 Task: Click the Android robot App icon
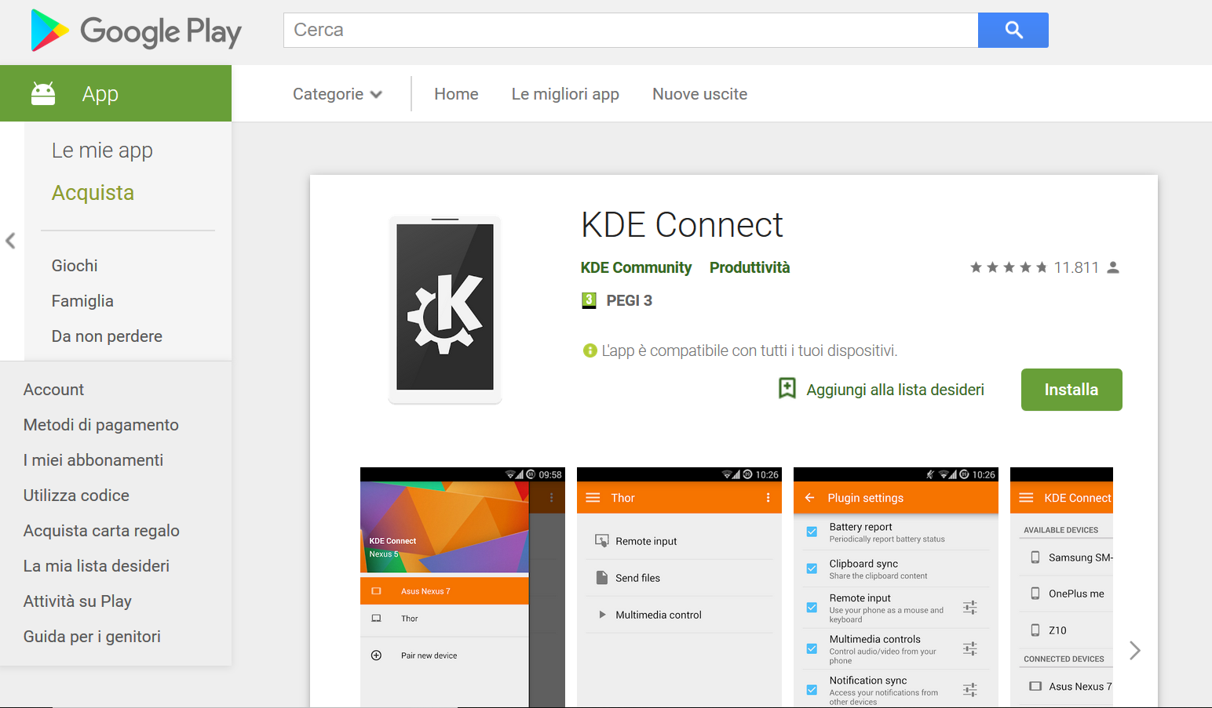(x=43, y=93)
